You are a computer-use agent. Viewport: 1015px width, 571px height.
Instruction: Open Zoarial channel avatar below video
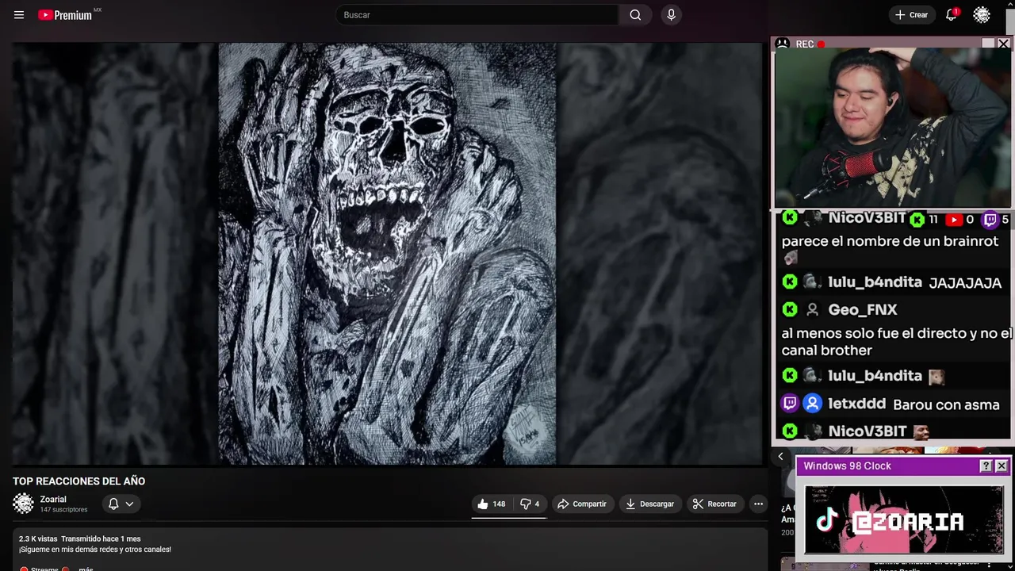pyautogui.click(x=24, y=504)
